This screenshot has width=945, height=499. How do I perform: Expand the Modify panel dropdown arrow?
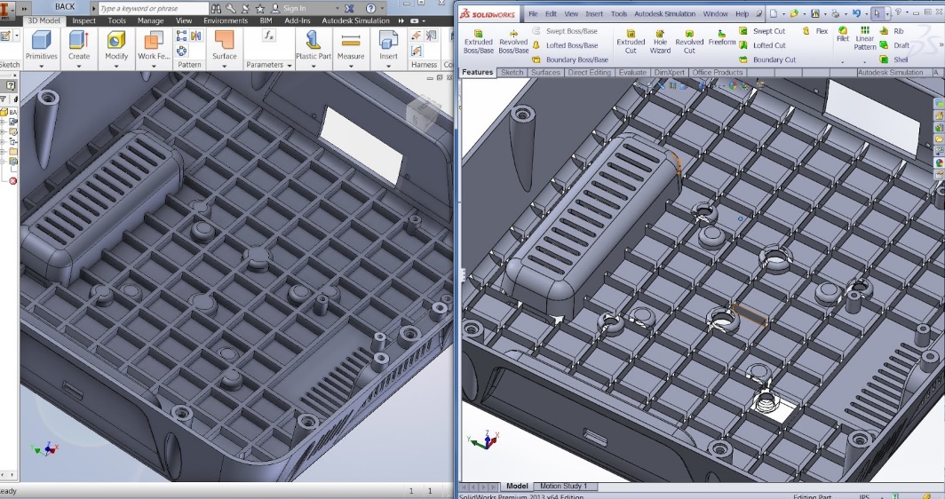[x=115, y=66]
